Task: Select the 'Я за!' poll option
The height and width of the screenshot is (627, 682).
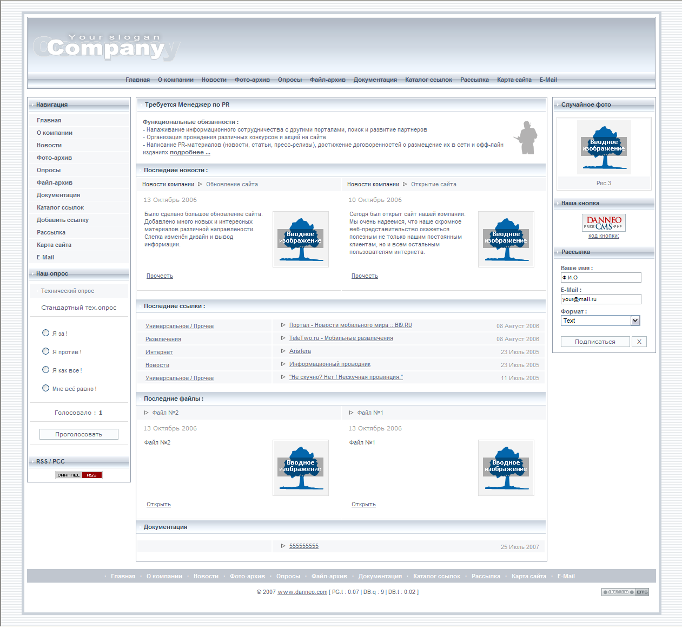Action: coord(46,333)
